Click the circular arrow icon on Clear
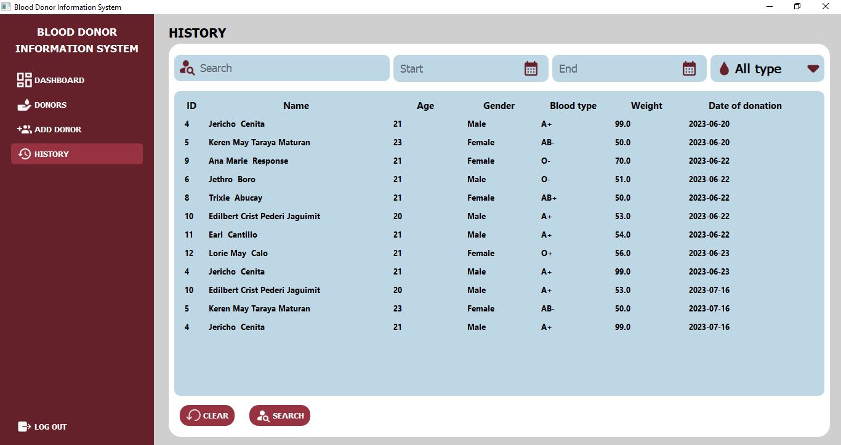The height and width of the screenshot is (445, 841). [x=193, y=415]
